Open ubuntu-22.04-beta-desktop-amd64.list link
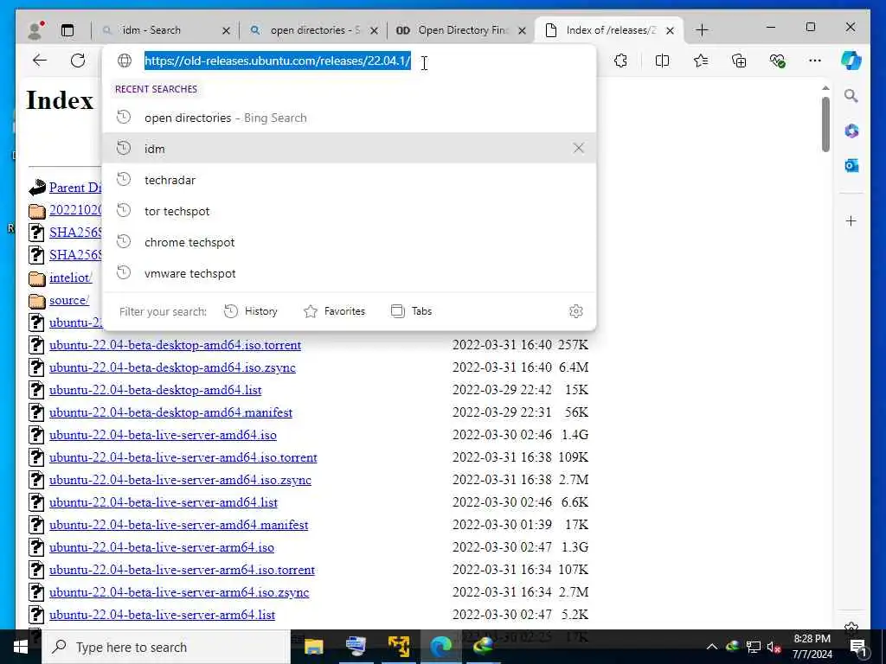This screenshot has width=886, height=664. click(156, 390)
